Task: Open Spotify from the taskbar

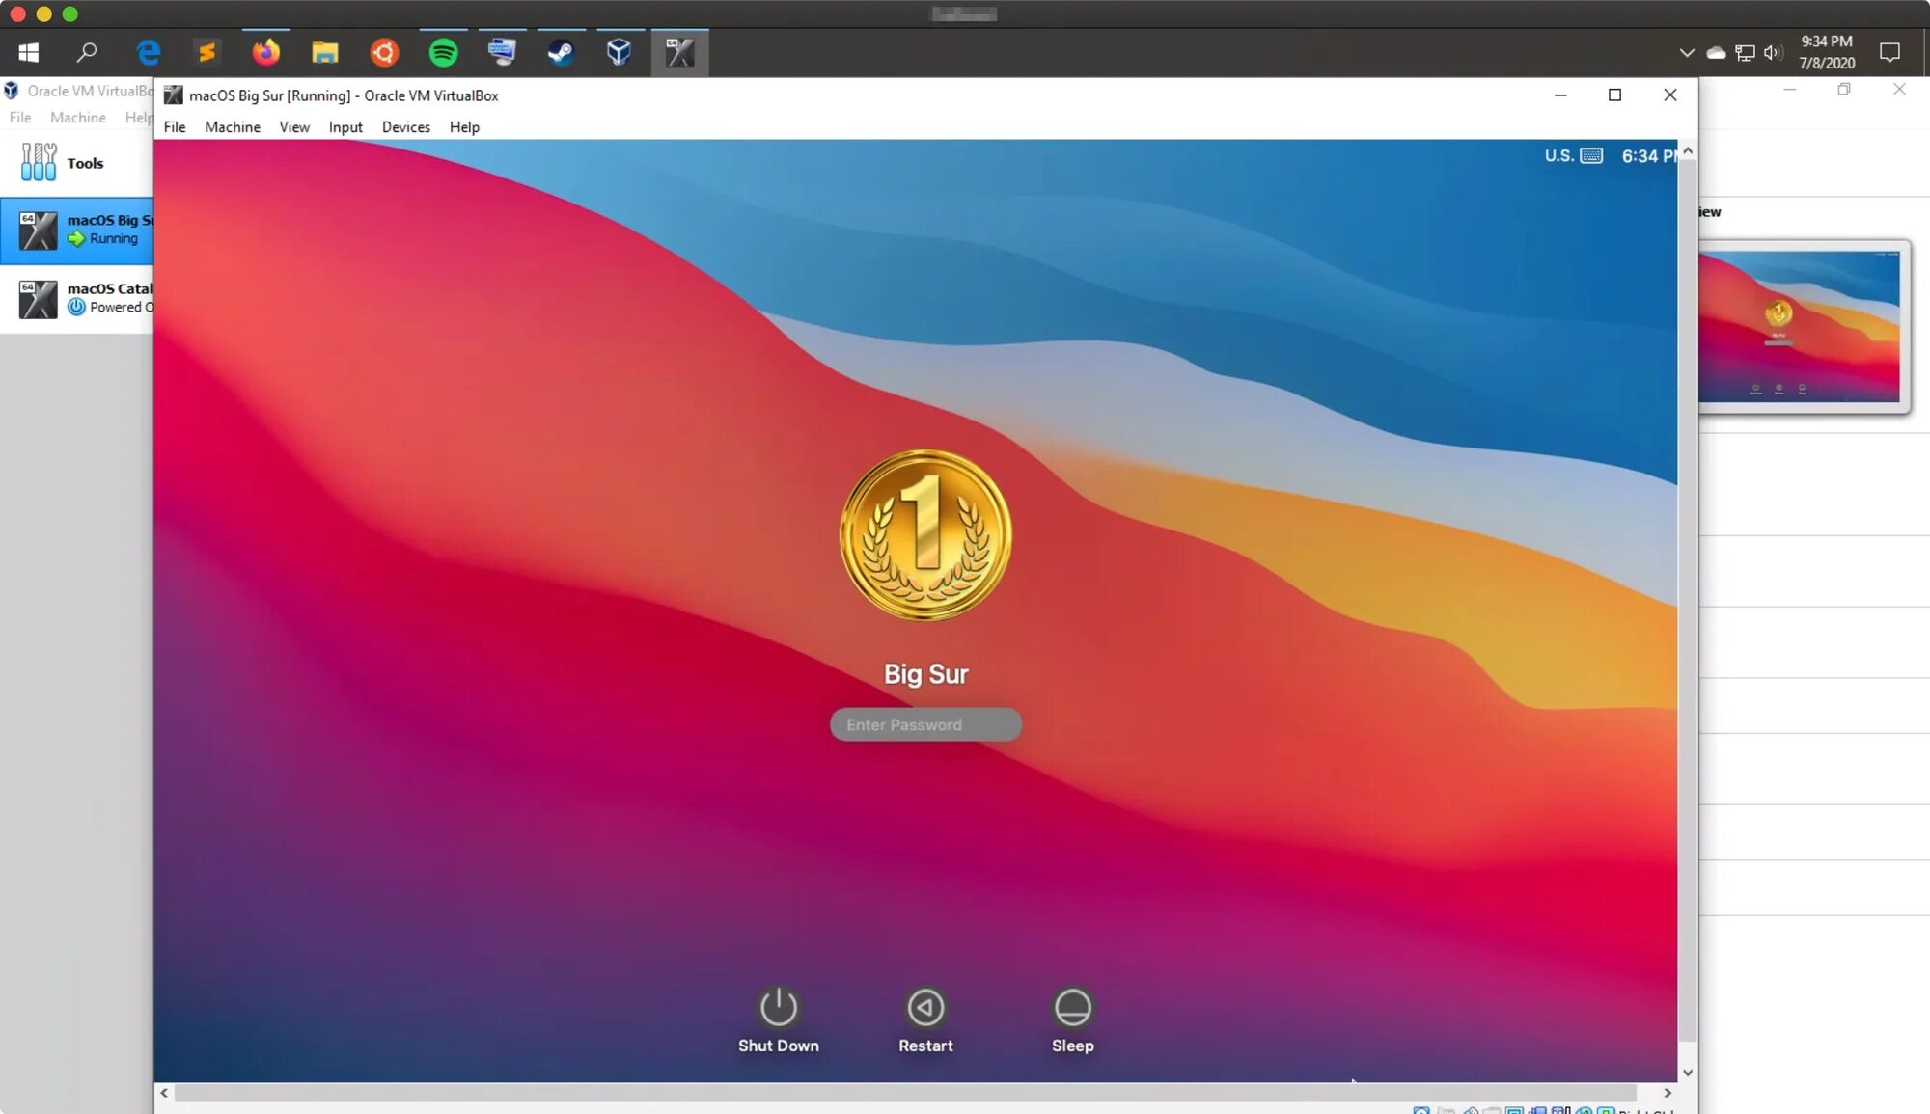Action: coord(443,52)
